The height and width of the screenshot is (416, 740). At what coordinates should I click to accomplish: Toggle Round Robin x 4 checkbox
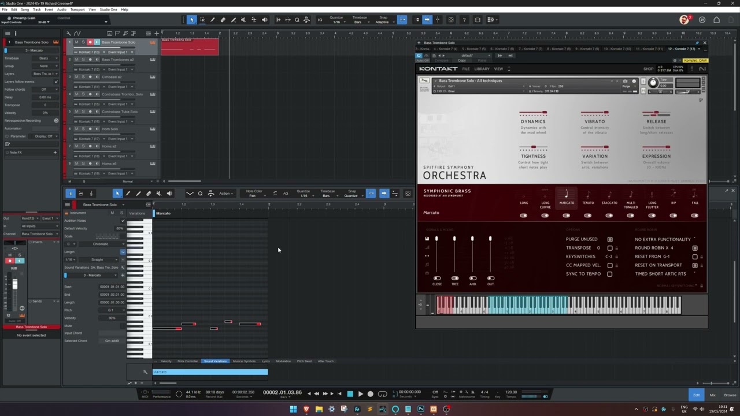click(x=695, y=248)
